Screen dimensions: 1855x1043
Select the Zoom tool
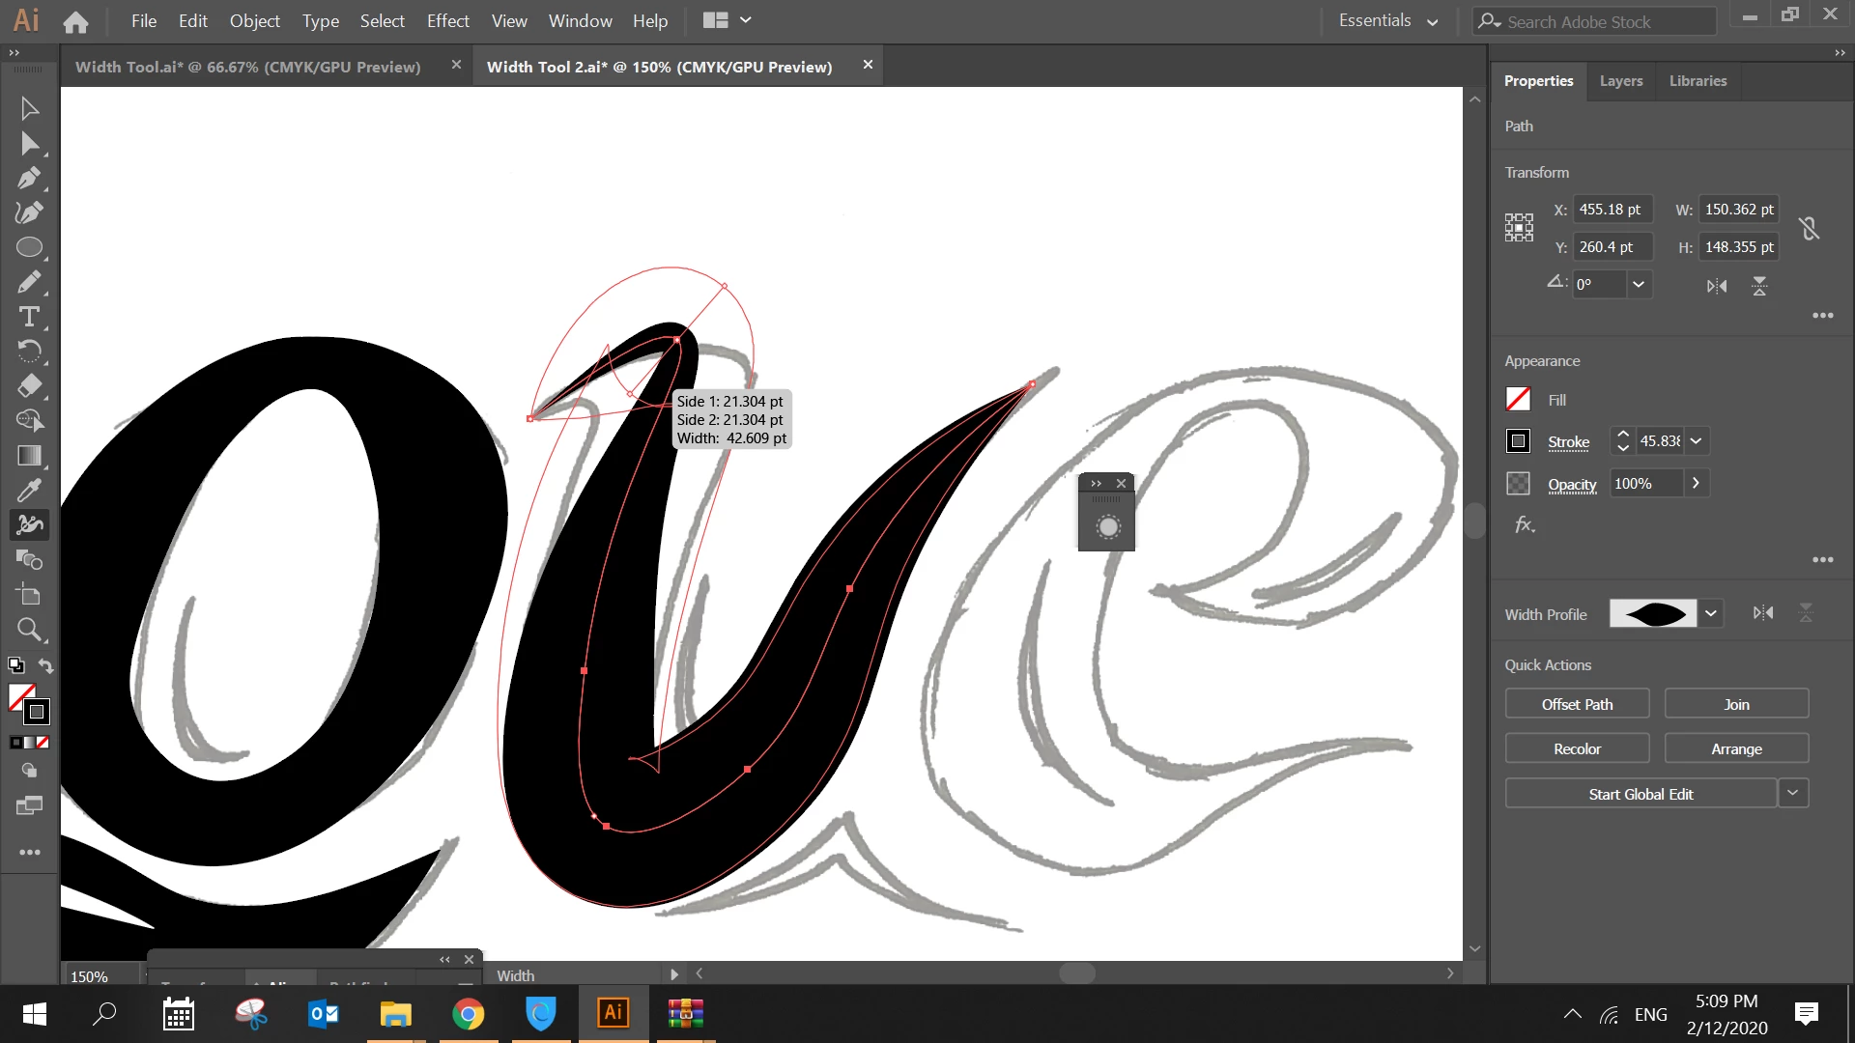[29, 630]
